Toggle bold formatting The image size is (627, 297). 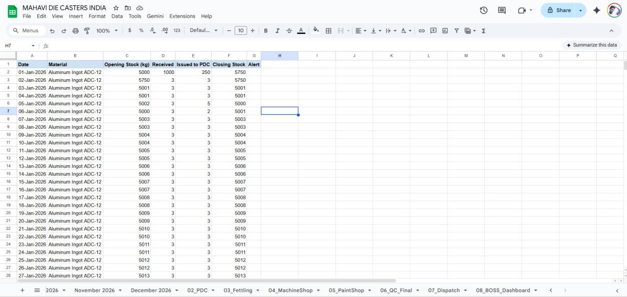point(265,31)
